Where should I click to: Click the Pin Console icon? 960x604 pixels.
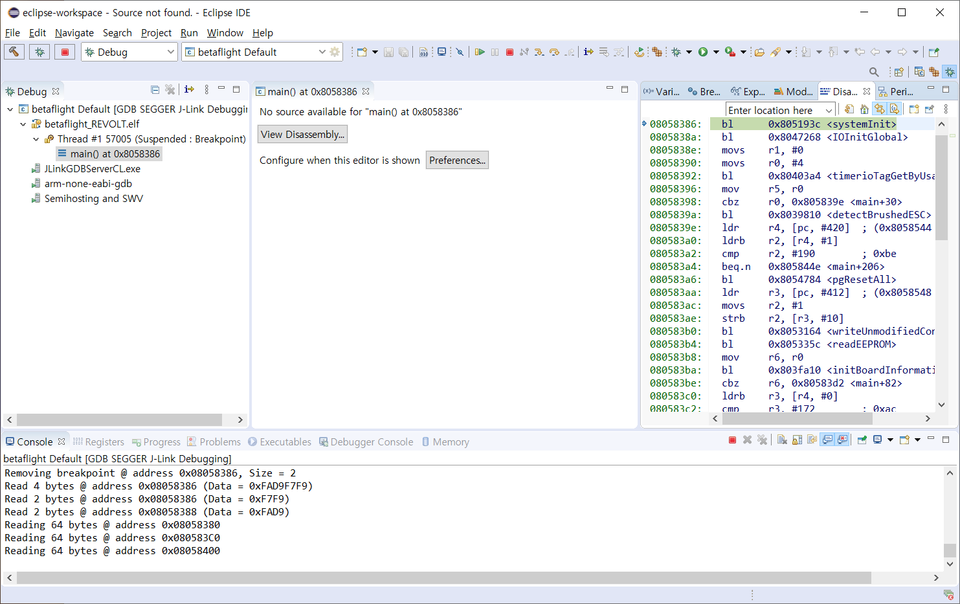tap(862, 440)
